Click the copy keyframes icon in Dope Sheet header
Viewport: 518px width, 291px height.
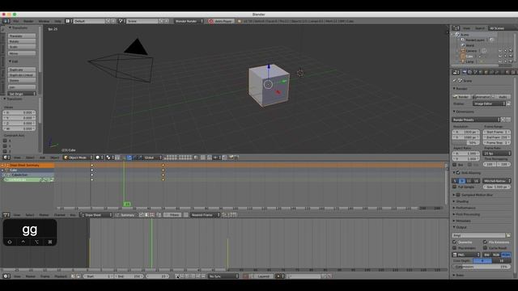point(224,215)
